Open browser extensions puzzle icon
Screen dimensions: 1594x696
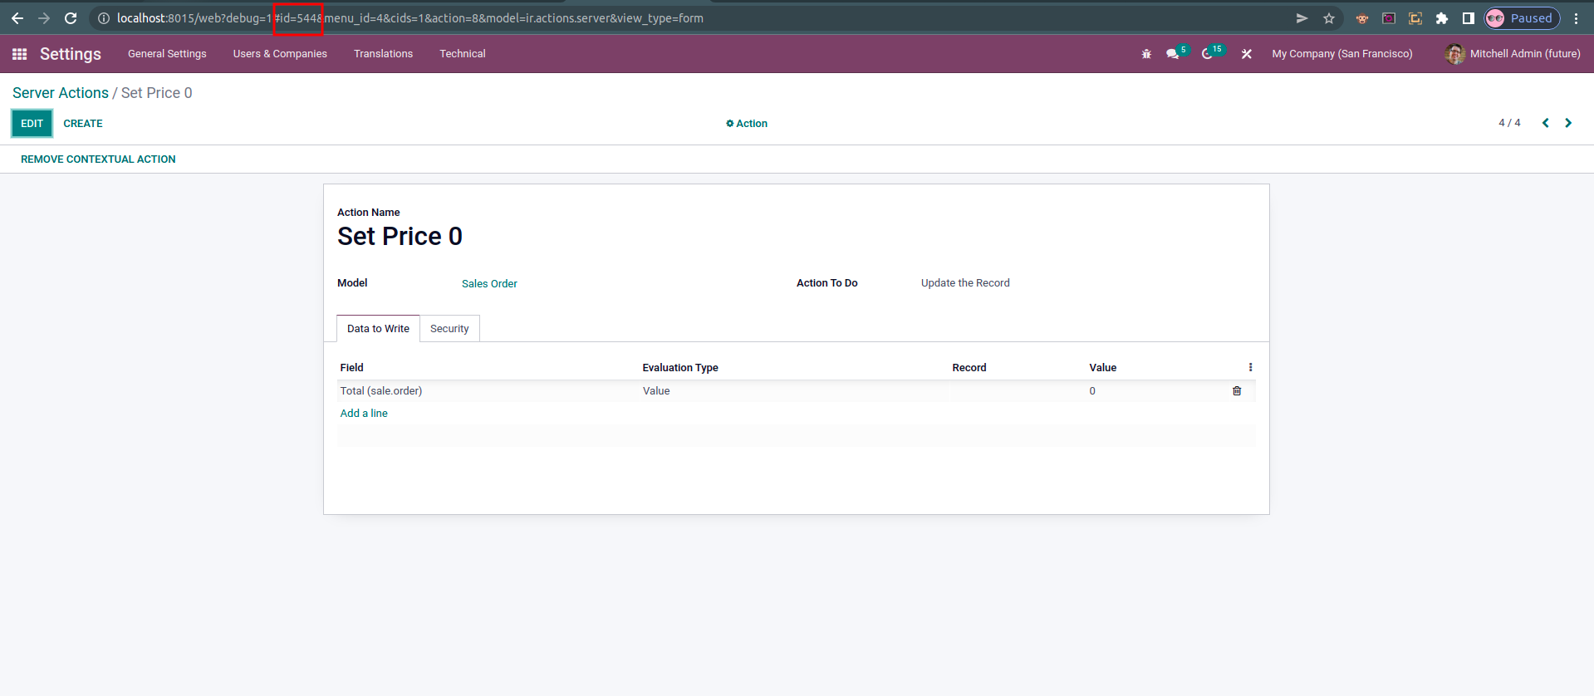pos(1442,18)
